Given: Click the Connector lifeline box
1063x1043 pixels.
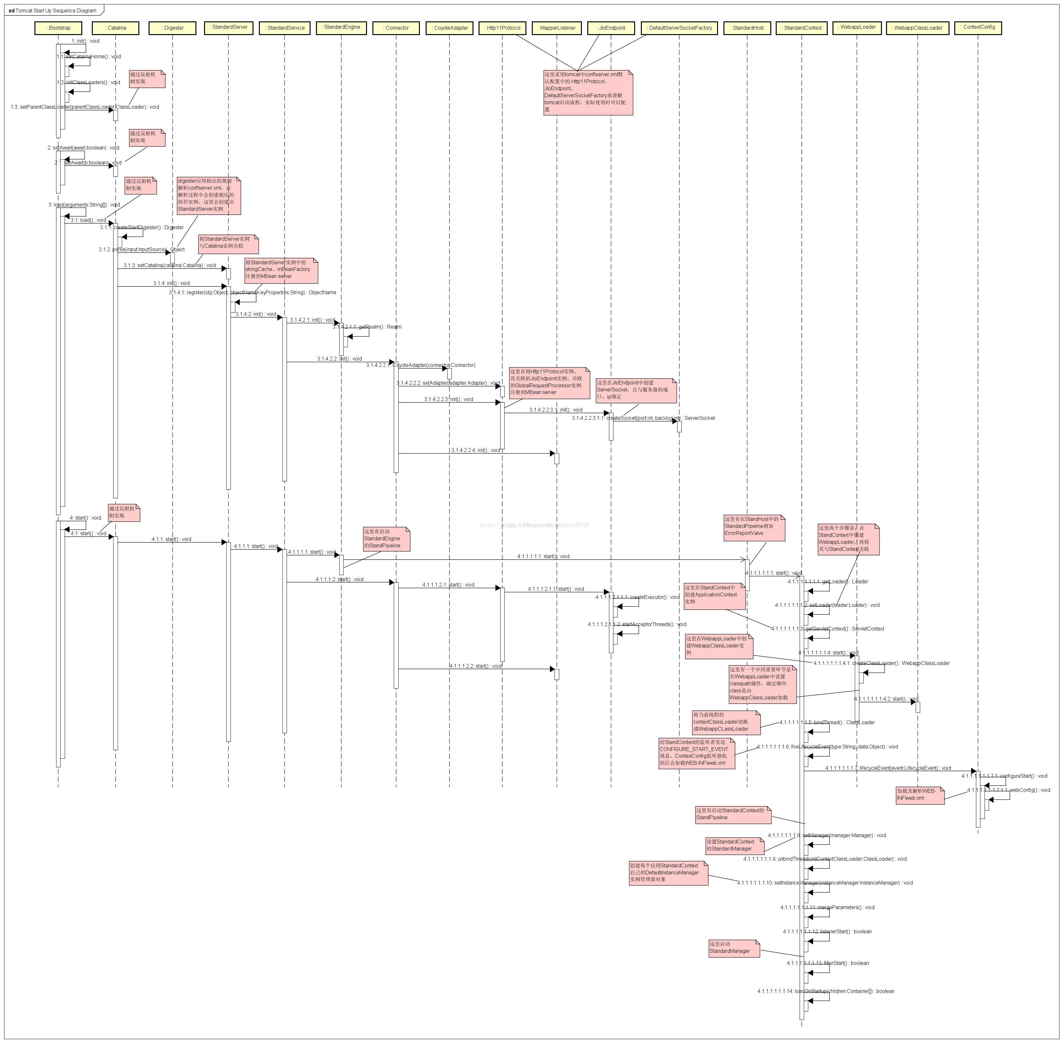Looking at the screenshot, I should click(x=396, y=28).
